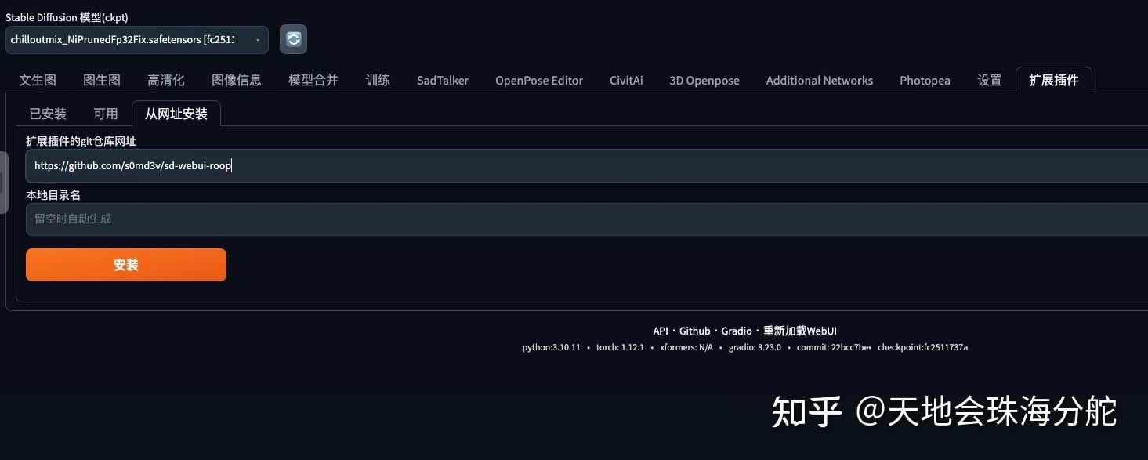Click the 安装 install button
Image resolution: width=1148 pixels, height=460 pixels.
tap(125, 264)
